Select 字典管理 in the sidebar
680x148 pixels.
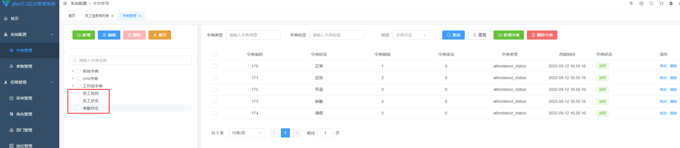click(30, 50)
